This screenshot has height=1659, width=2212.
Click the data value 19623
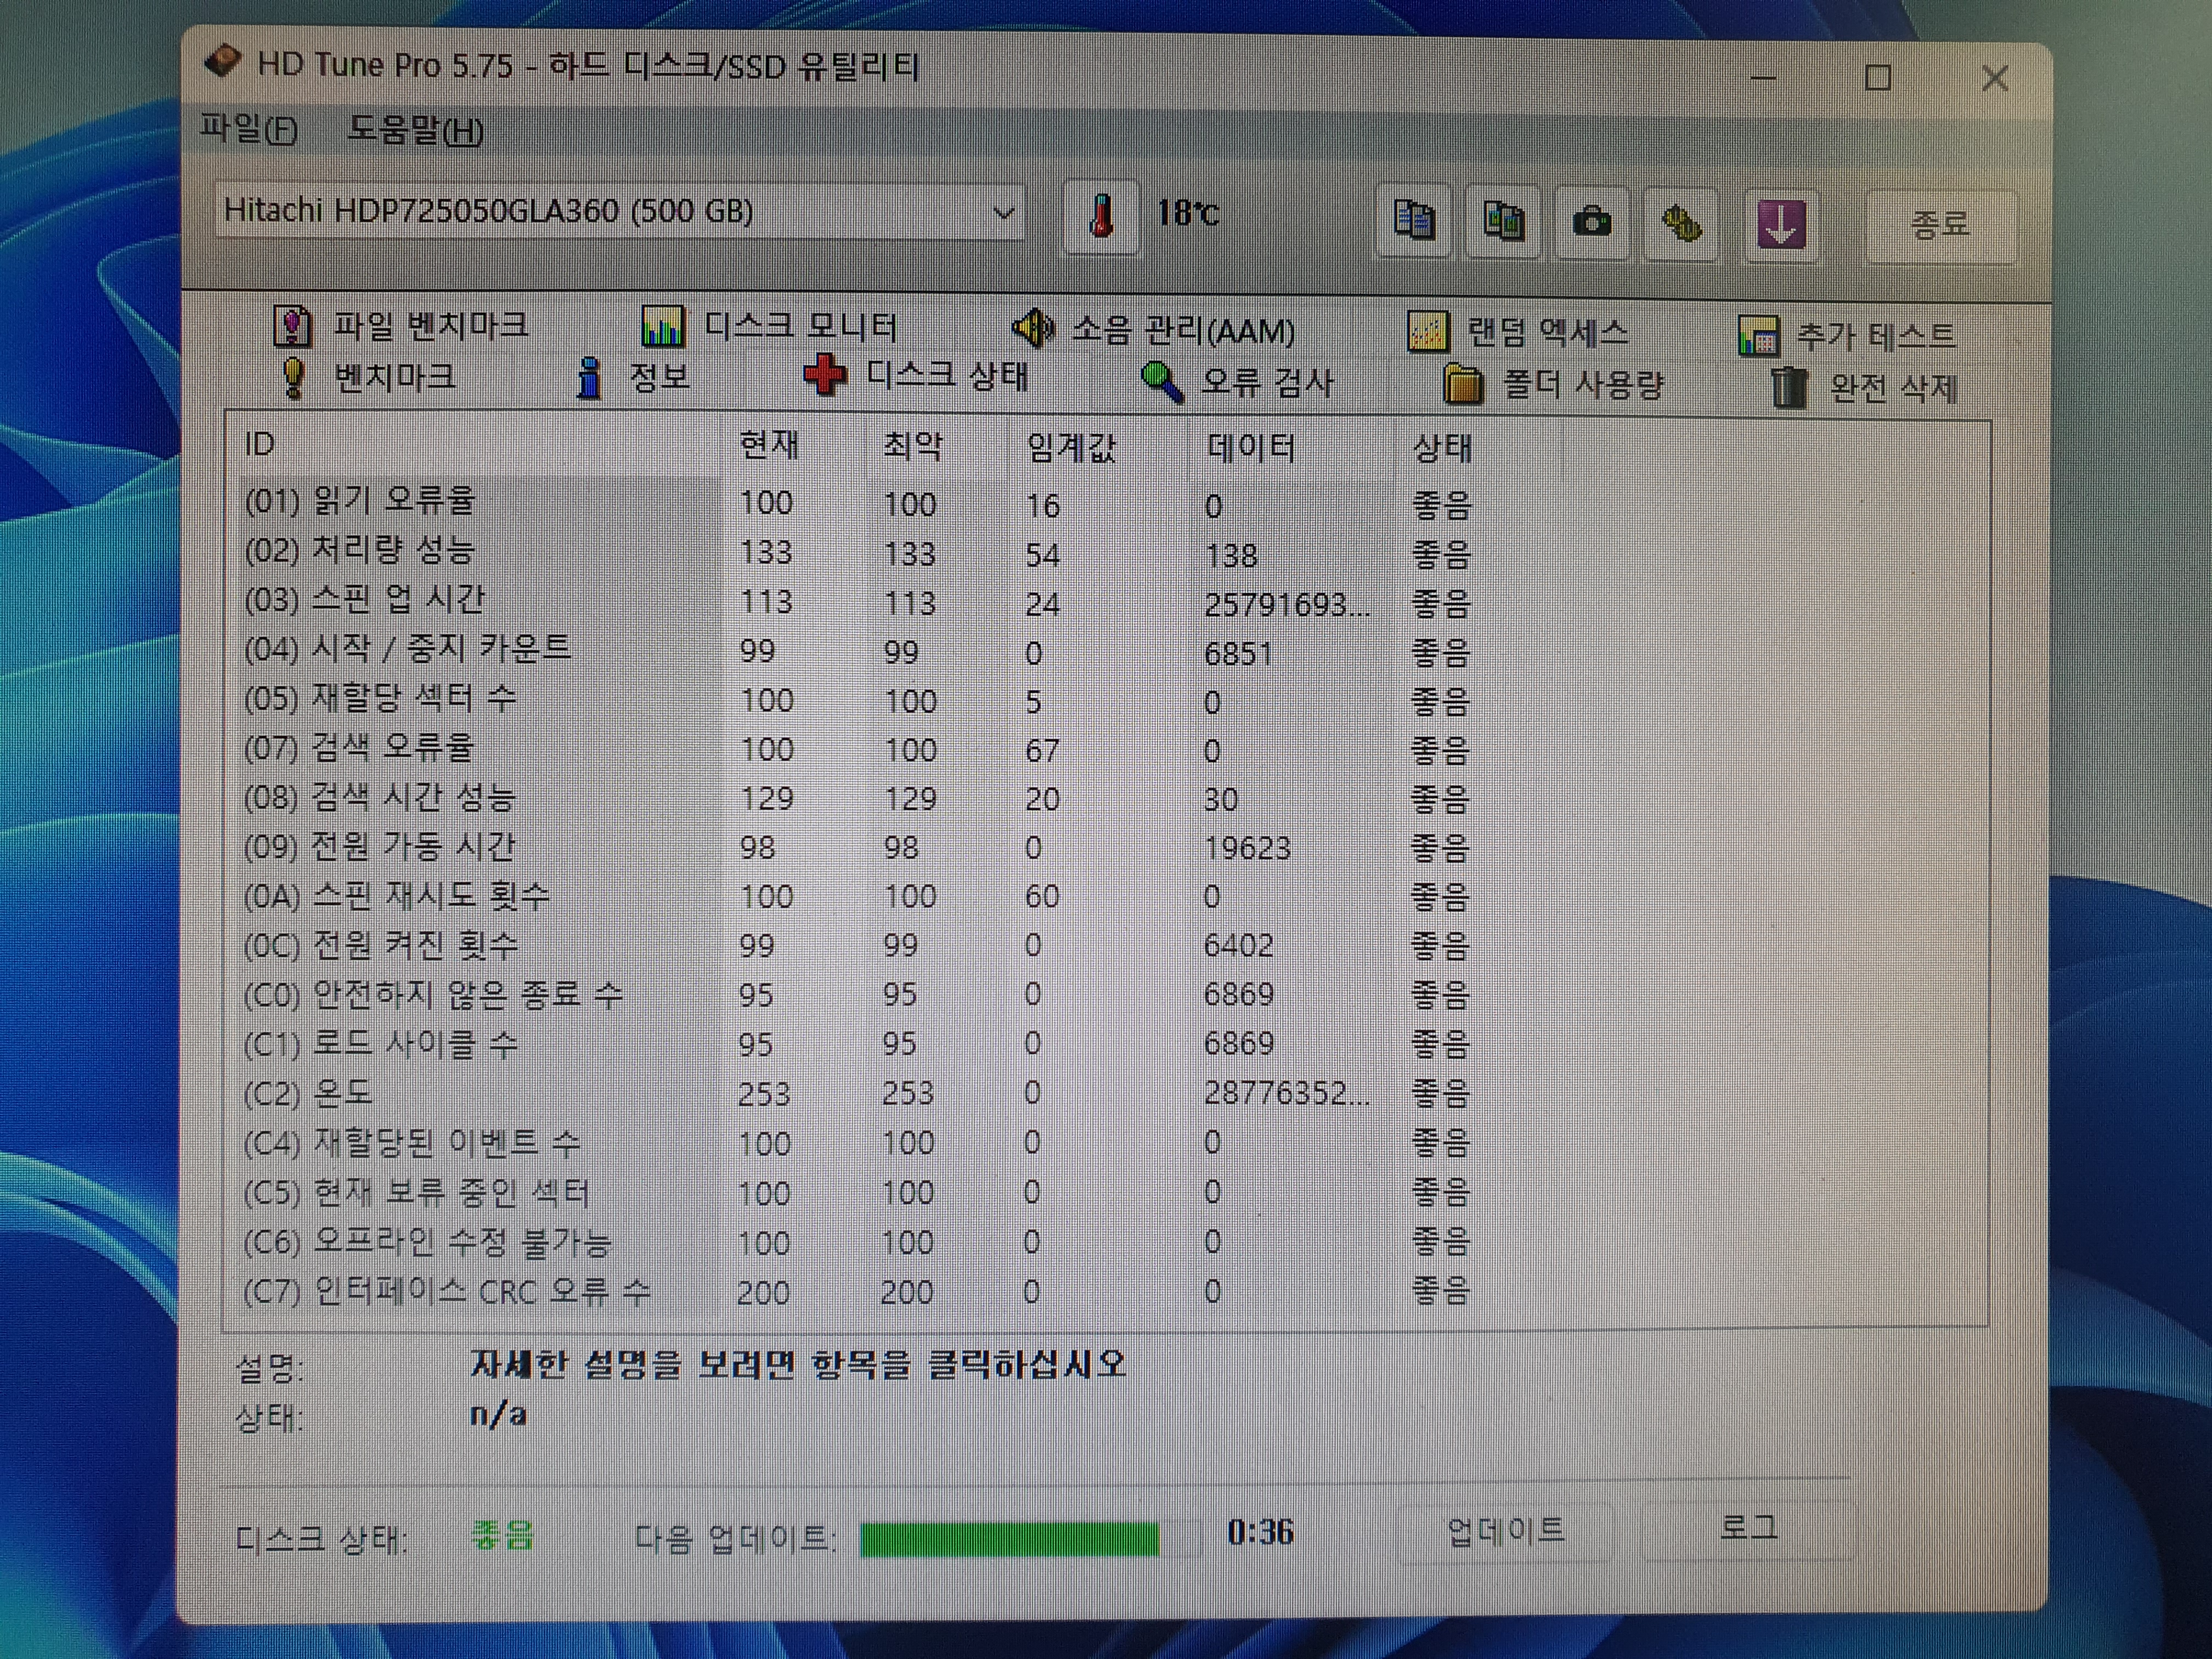point(1247,848)
